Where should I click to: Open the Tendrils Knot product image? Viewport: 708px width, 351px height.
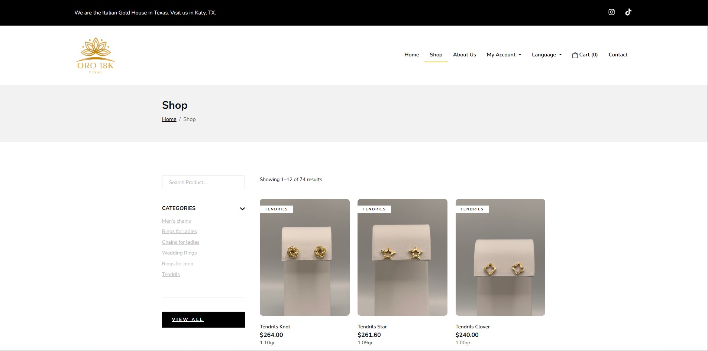point(305,257)
